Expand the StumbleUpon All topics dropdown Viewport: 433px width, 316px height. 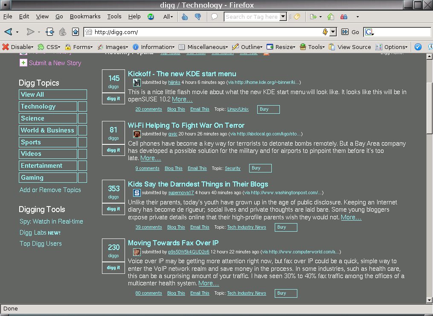pyautogui.click(x=168, y=17)
